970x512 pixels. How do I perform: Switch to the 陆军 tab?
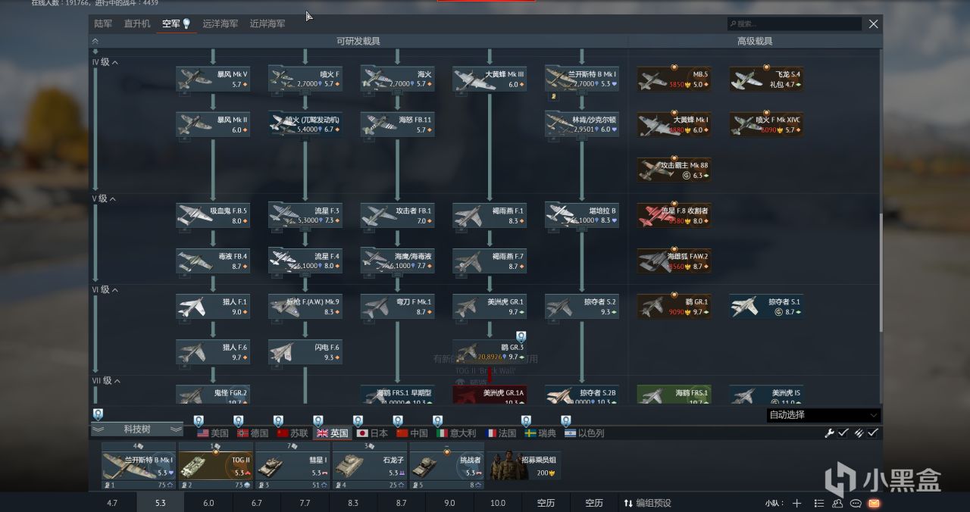103,24
